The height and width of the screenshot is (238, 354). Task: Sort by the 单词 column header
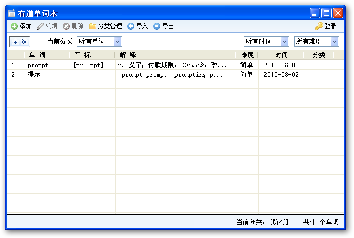click(47, 55)
